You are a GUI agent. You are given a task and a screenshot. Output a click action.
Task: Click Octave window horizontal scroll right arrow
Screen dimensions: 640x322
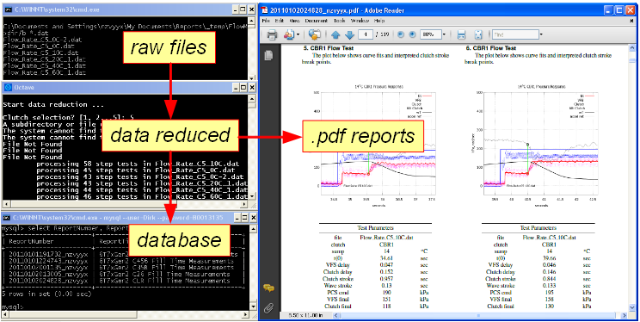(x=245, y=203)
